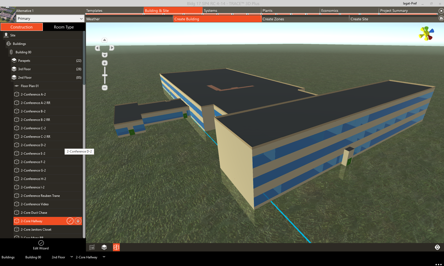Image resolution: width=444 pixels, height=266 pixels.
Task: Switch to Room Type view
Action: click(64, 27)
